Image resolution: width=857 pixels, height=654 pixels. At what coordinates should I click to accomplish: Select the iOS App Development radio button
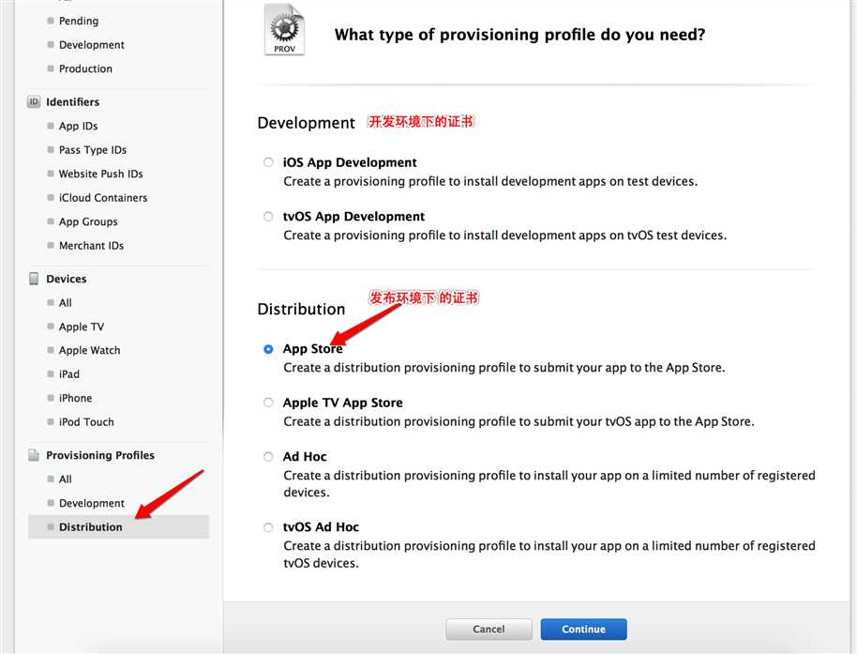pyautogui.click(x=268, y=162)
